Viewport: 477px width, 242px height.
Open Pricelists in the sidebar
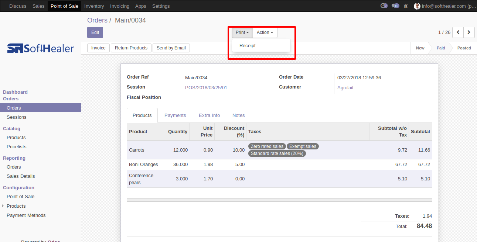[17, 146]
